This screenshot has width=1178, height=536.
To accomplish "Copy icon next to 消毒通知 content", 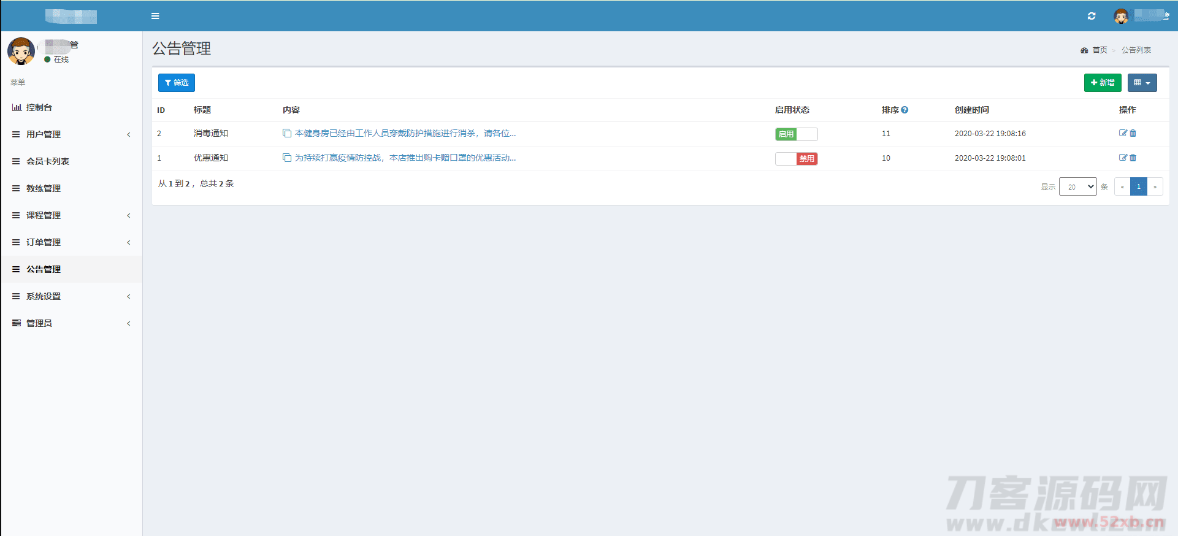I will [286, 133].
